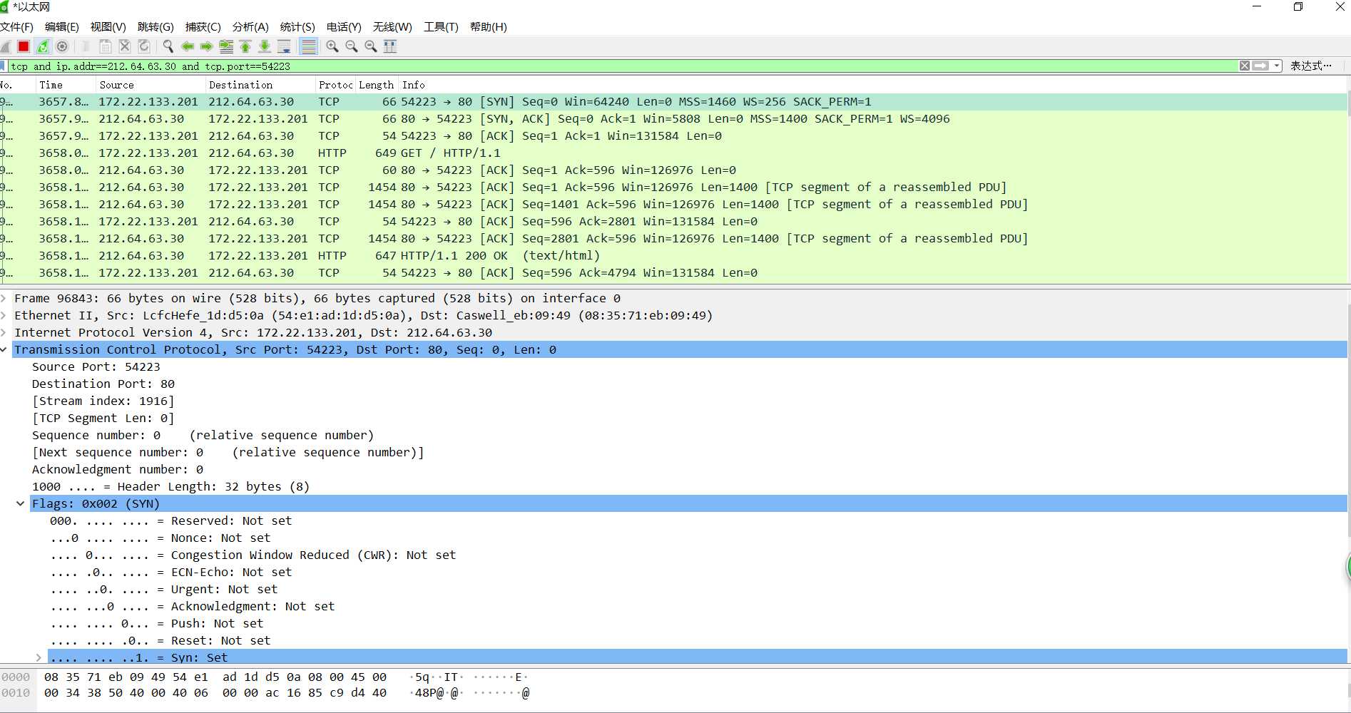Expand Internet Protocol Version 4 section

click(4, 332)
